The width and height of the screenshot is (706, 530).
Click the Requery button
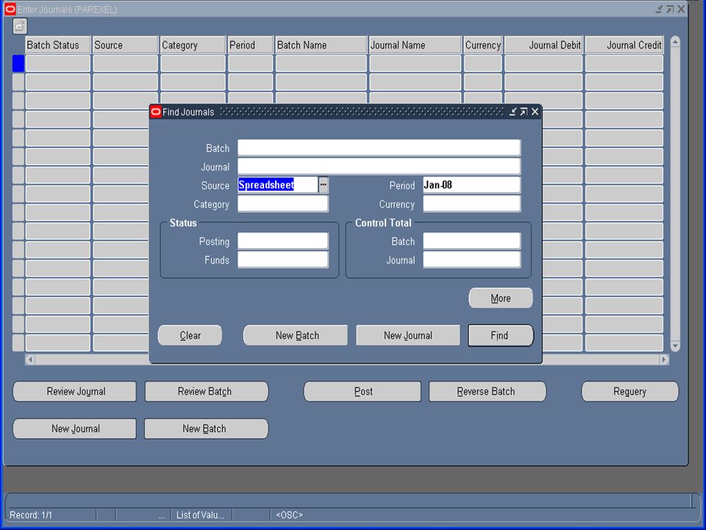point(630,391)
